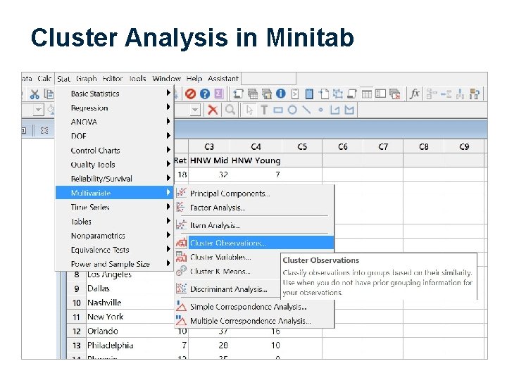Click the Show Session Folder icon
Screen dimensions: 507x380
238,94
